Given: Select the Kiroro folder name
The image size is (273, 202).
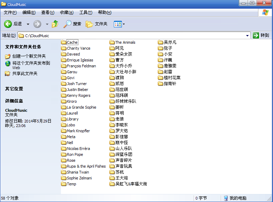Looking at the screenshot, I should click(x=72, y=101).
